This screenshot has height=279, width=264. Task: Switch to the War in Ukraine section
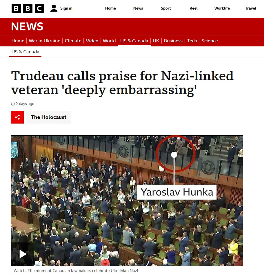44,41
